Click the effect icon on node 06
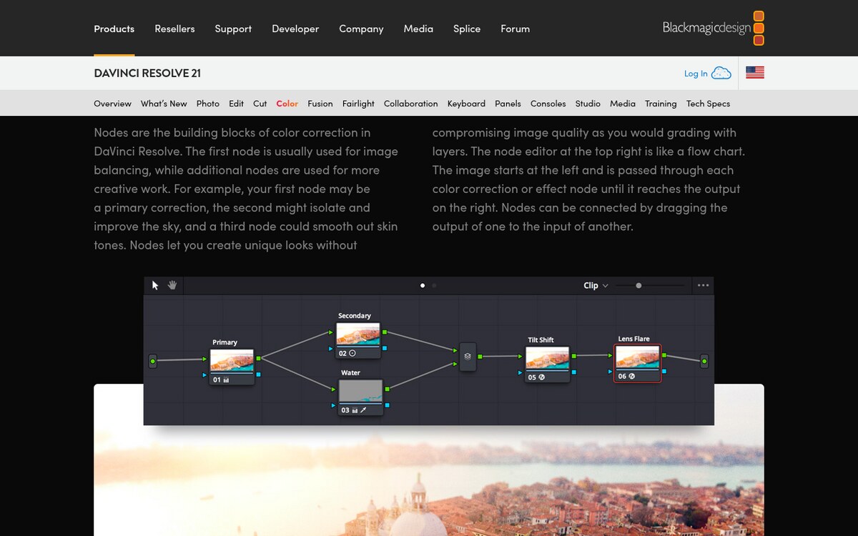This screenshot has height=536, width=858. (x=631, y=376)
